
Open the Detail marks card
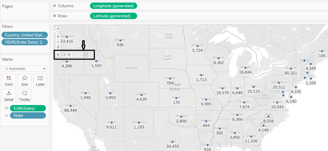click(x=9, y=95)
